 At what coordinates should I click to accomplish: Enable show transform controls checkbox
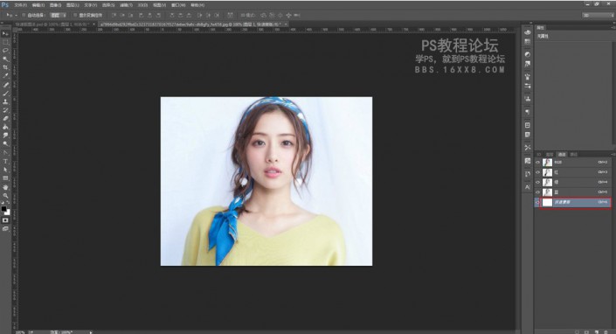[75, 16]
